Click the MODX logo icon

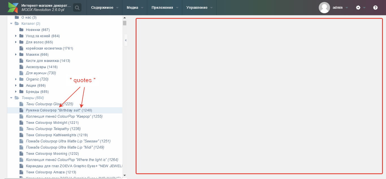tap(13, 8)
